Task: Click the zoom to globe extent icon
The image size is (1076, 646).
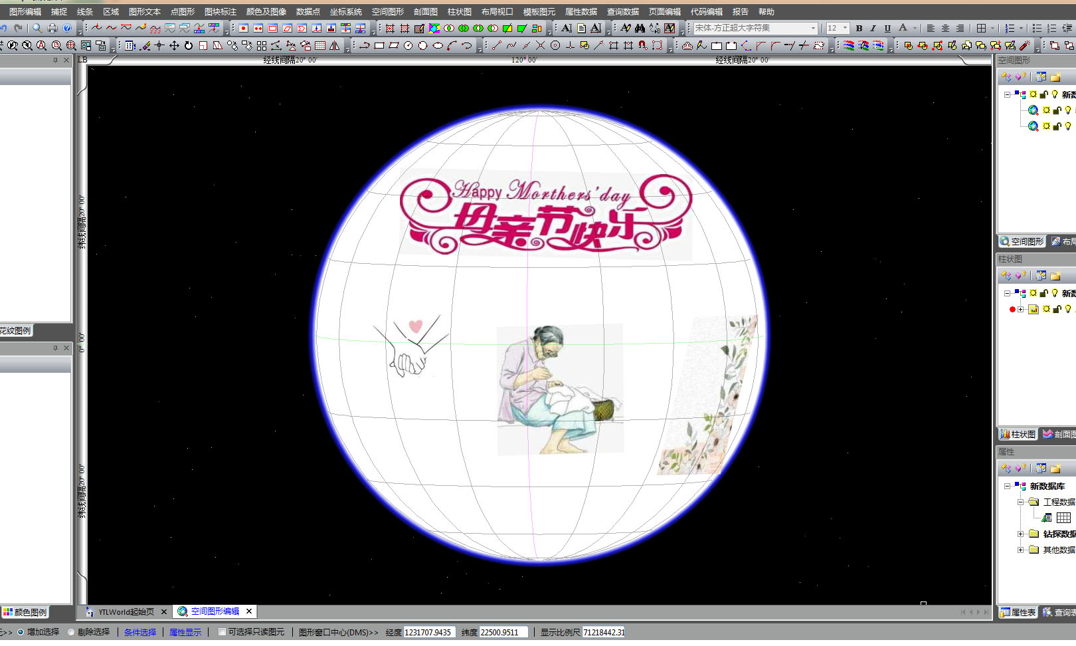Action: pos(71,45)
